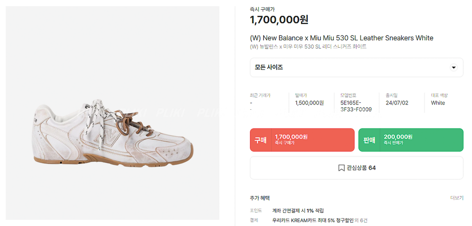
Task: Click the 추가 혜택 section heading
Action: click(x=260, y=198)
